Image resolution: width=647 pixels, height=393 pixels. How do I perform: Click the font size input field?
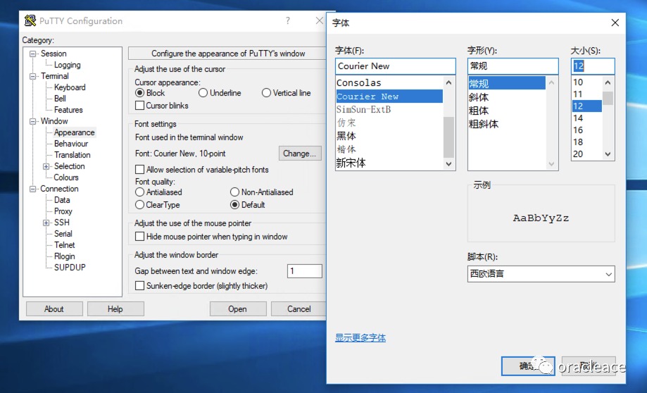point(593,66)
